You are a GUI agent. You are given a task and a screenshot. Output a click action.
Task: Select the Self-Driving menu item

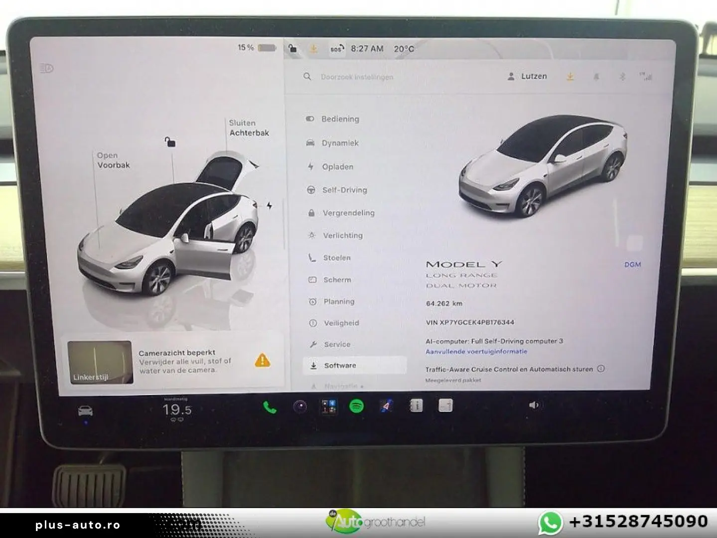pos(345,190)
